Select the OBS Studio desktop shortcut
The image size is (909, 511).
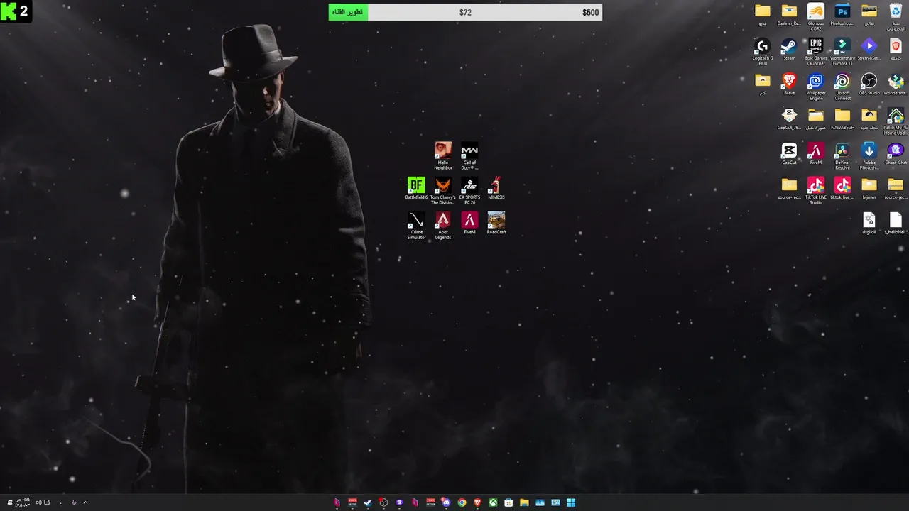pyautogui.click(x=869, y=84)
